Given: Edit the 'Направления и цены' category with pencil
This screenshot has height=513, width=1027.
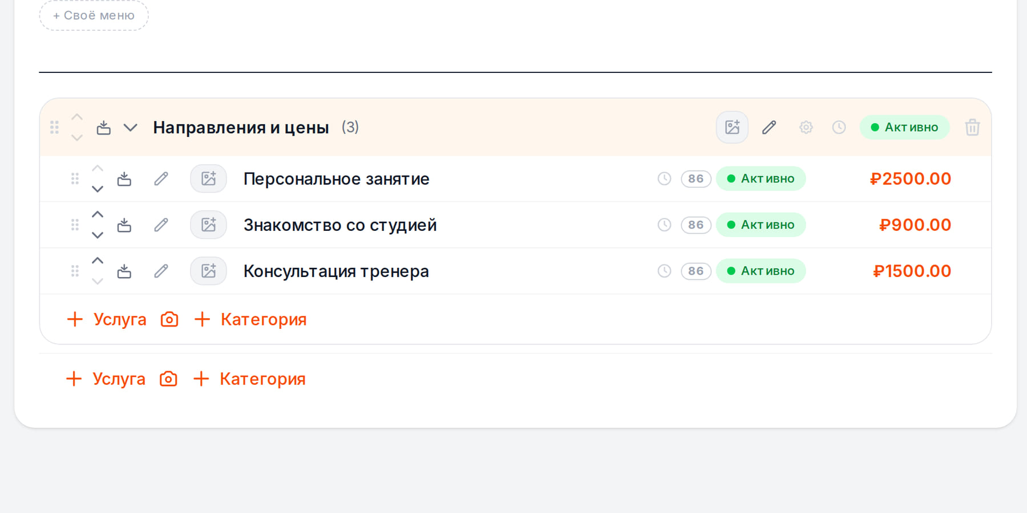Looking at the screenshot, I should coord(769,127).
